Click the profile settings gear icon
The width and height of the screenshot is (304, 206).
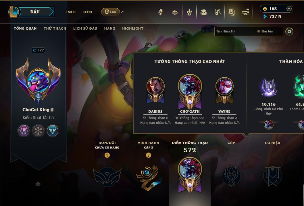289,32
